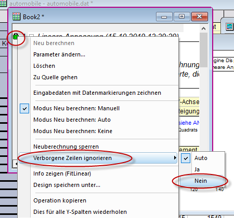This screenshot has width=234, height=218.
Task: Click automobile workbook title icon
Action: click(3, 3)
